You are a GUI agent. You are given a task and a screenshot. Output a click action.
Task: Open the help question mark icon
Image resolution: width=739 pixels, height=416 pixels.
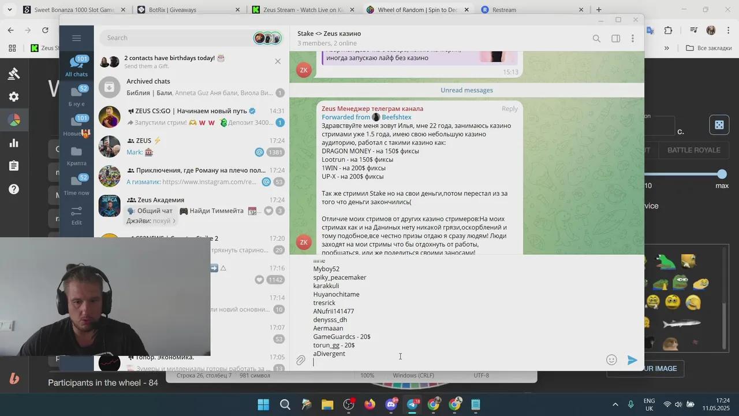point(14,189)
